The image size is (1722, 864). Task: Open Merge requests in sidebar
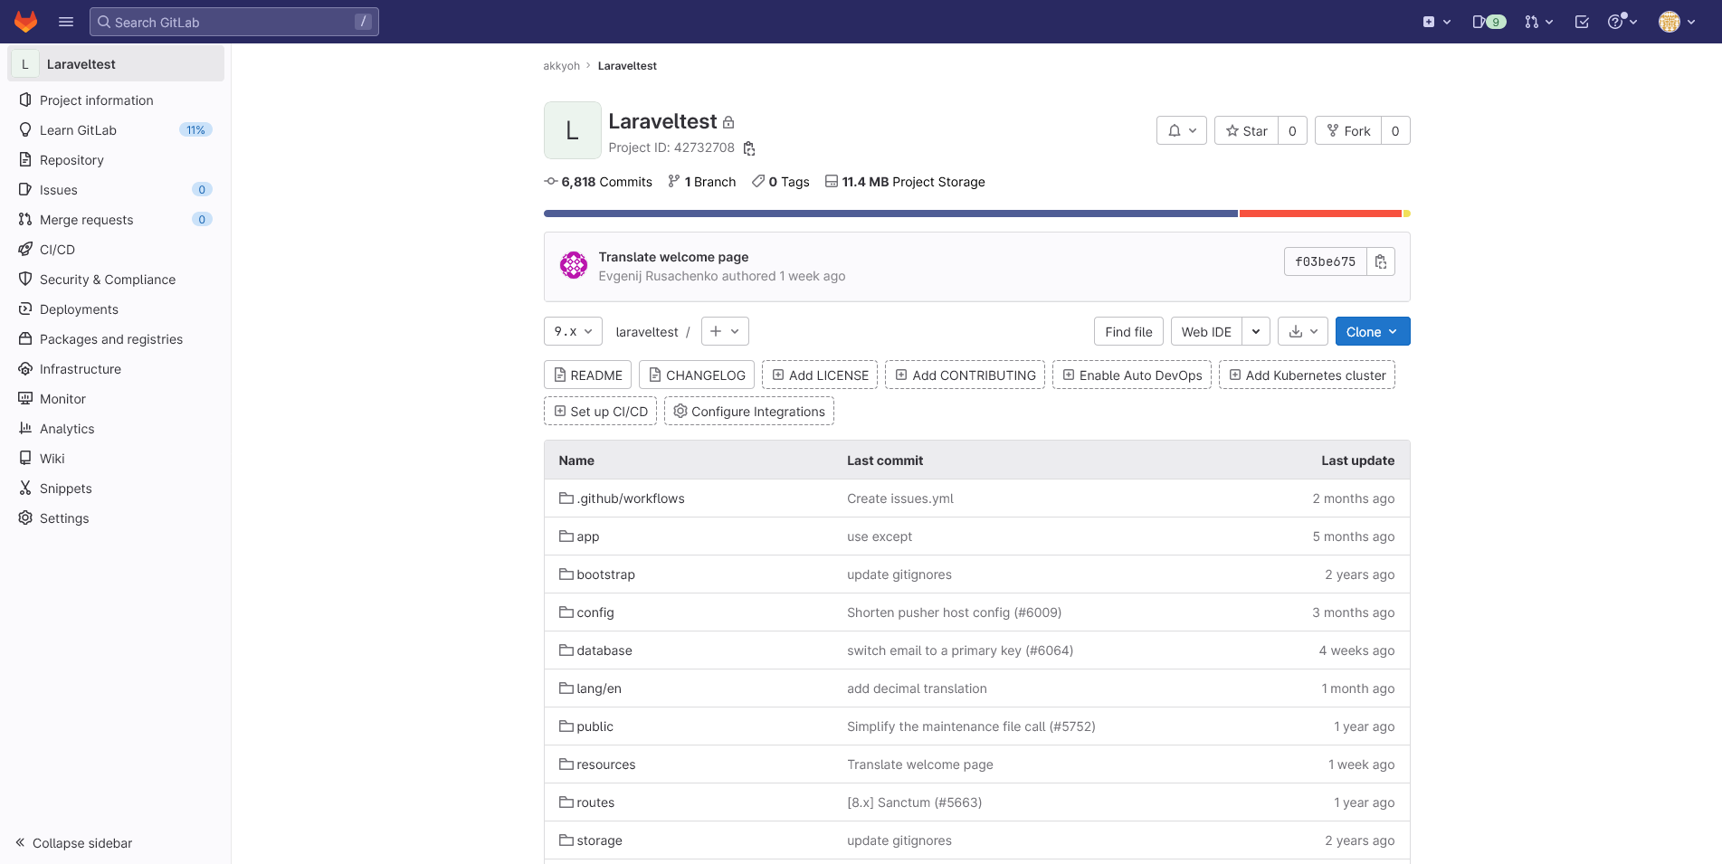[x=116, y=220]
